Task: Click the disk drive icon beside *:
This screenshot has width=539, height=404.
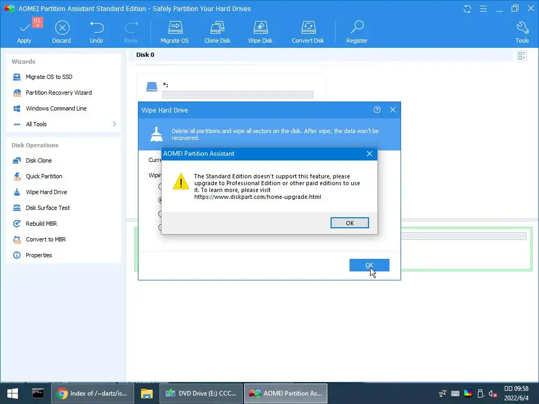Action: [x=152, y=87]
